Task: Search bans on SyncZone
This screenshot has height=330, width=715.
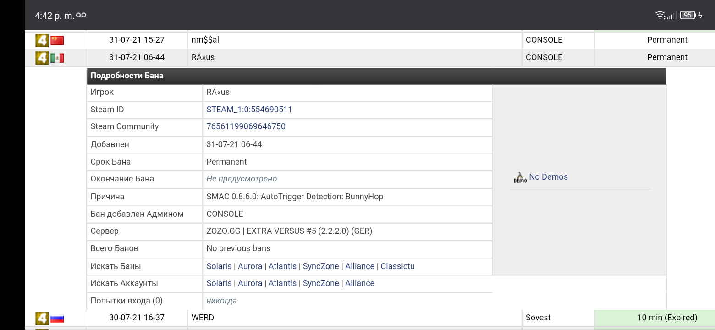Action: tap(321, 266)
